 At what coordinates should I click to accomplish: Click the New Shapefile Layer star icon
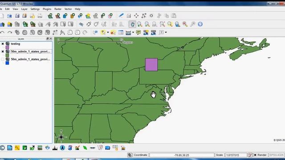88,16
